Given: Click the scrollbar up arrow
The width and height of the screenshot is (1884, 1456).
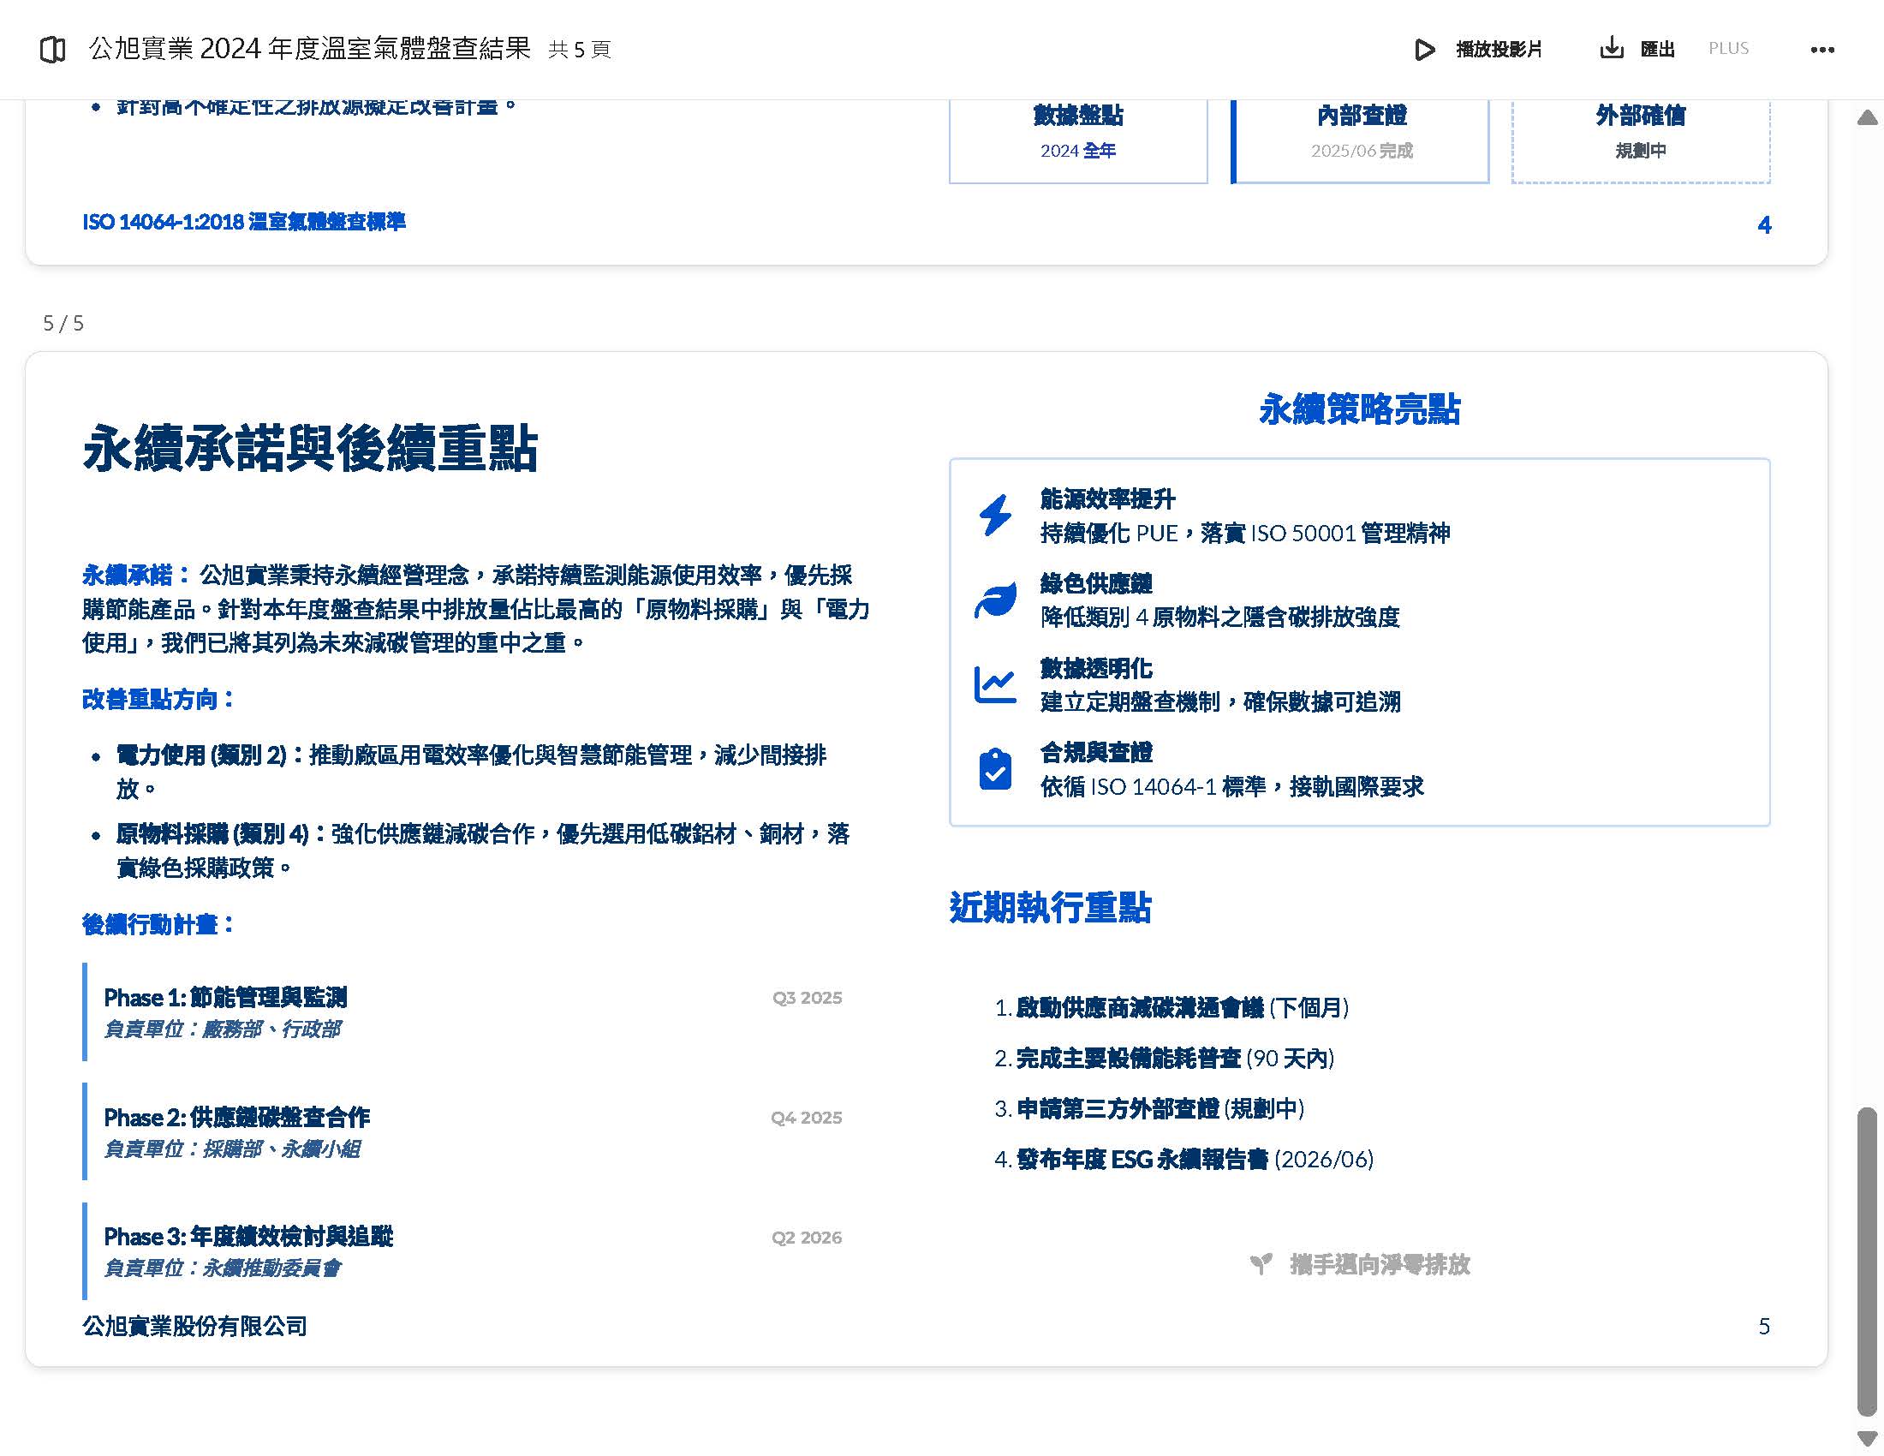Looking at the screenshot, I should [x=1867, y=118].
